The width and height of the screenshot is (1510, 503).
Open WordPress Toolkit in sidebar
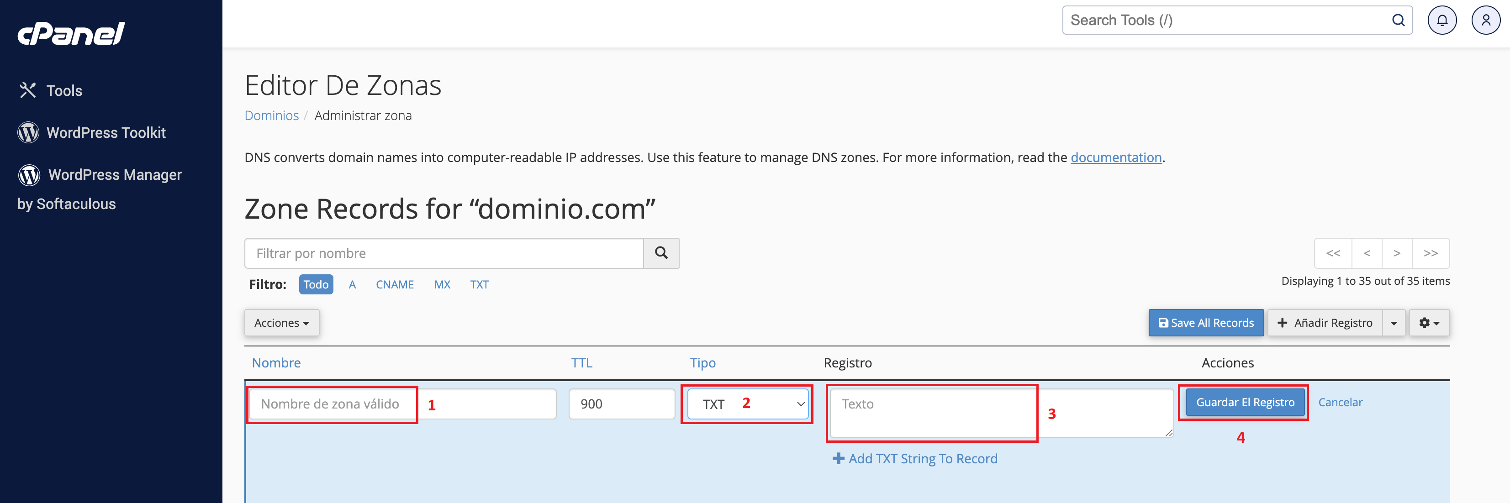coord(92,133)
